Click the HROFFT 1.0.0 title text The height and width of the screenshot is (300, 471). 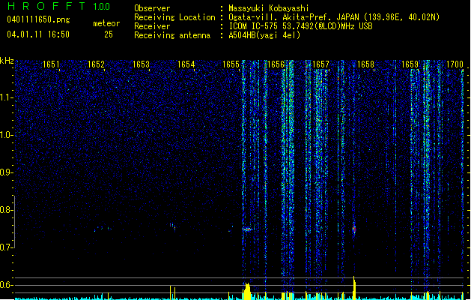click(58, 6)
